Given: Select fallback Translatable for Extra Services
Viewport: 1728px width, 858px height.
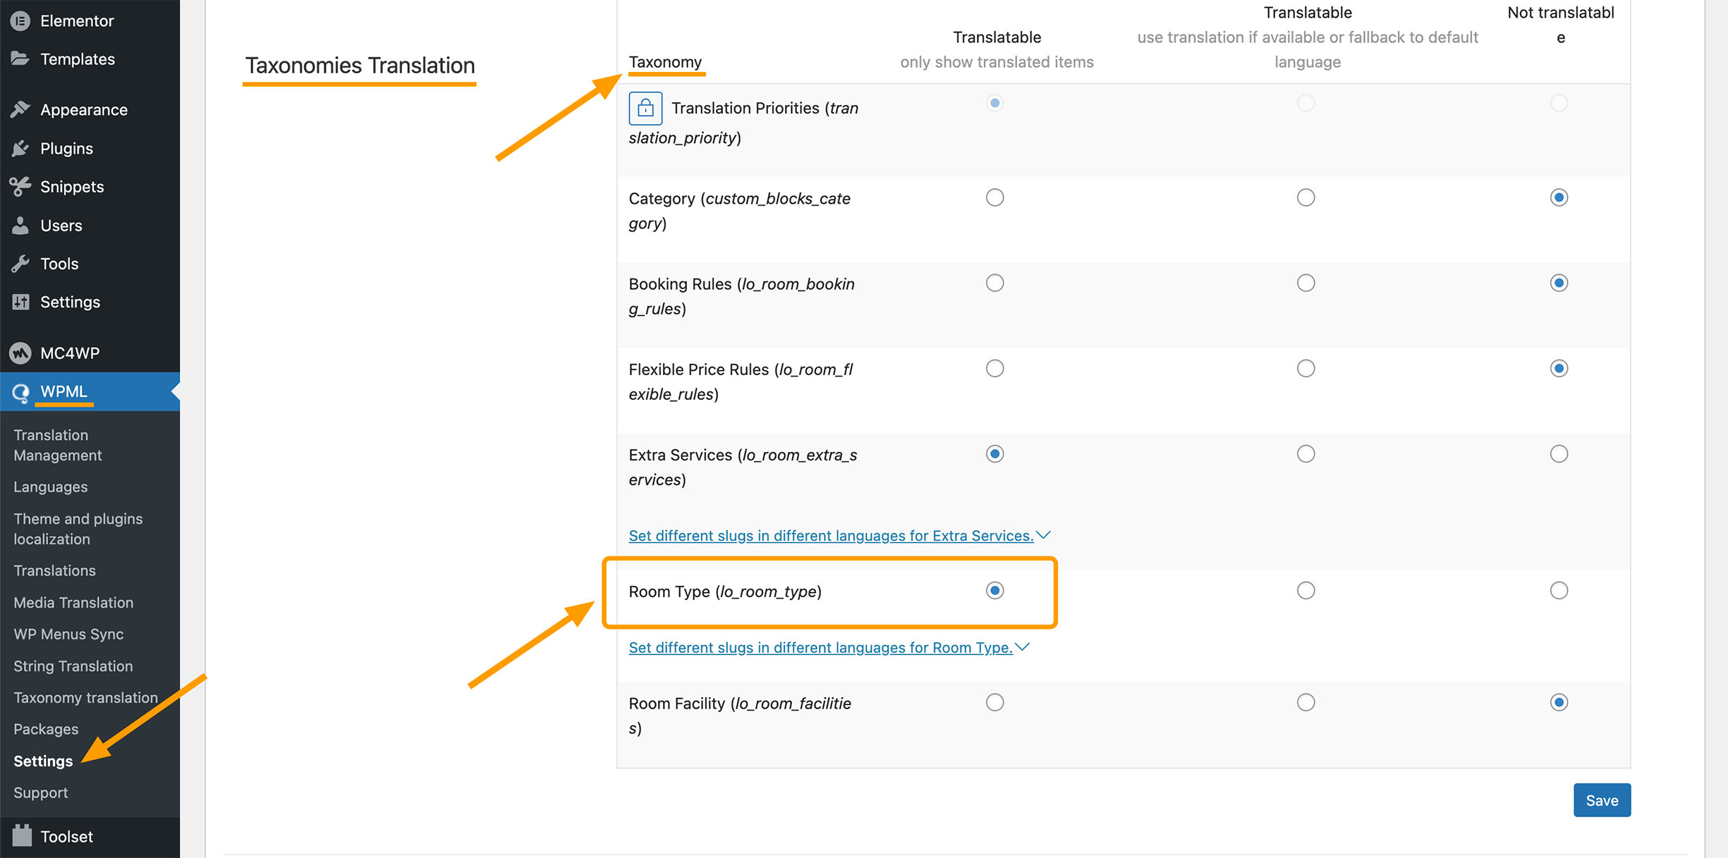Looking at the screenshot, I should tap(1306, 453).
